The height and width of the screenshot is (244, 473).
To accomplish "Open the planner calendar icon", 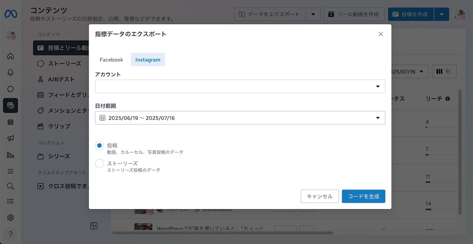I will [x=11, y=122].
